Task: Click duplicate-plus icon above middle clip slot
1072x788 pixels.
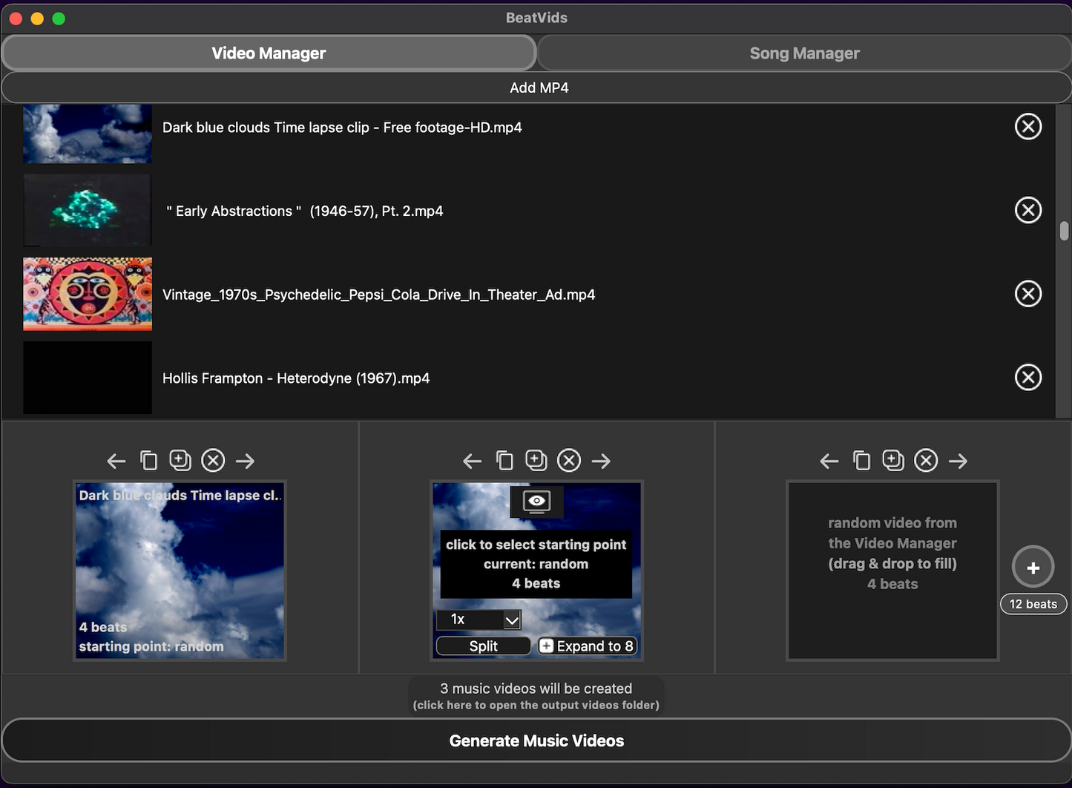Action: click(536, 461)
